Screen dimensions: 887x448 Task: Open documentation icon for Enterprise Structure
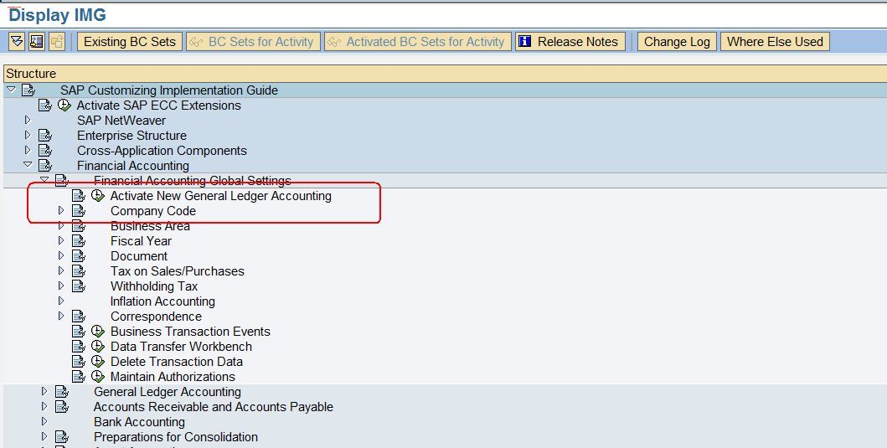45,135
